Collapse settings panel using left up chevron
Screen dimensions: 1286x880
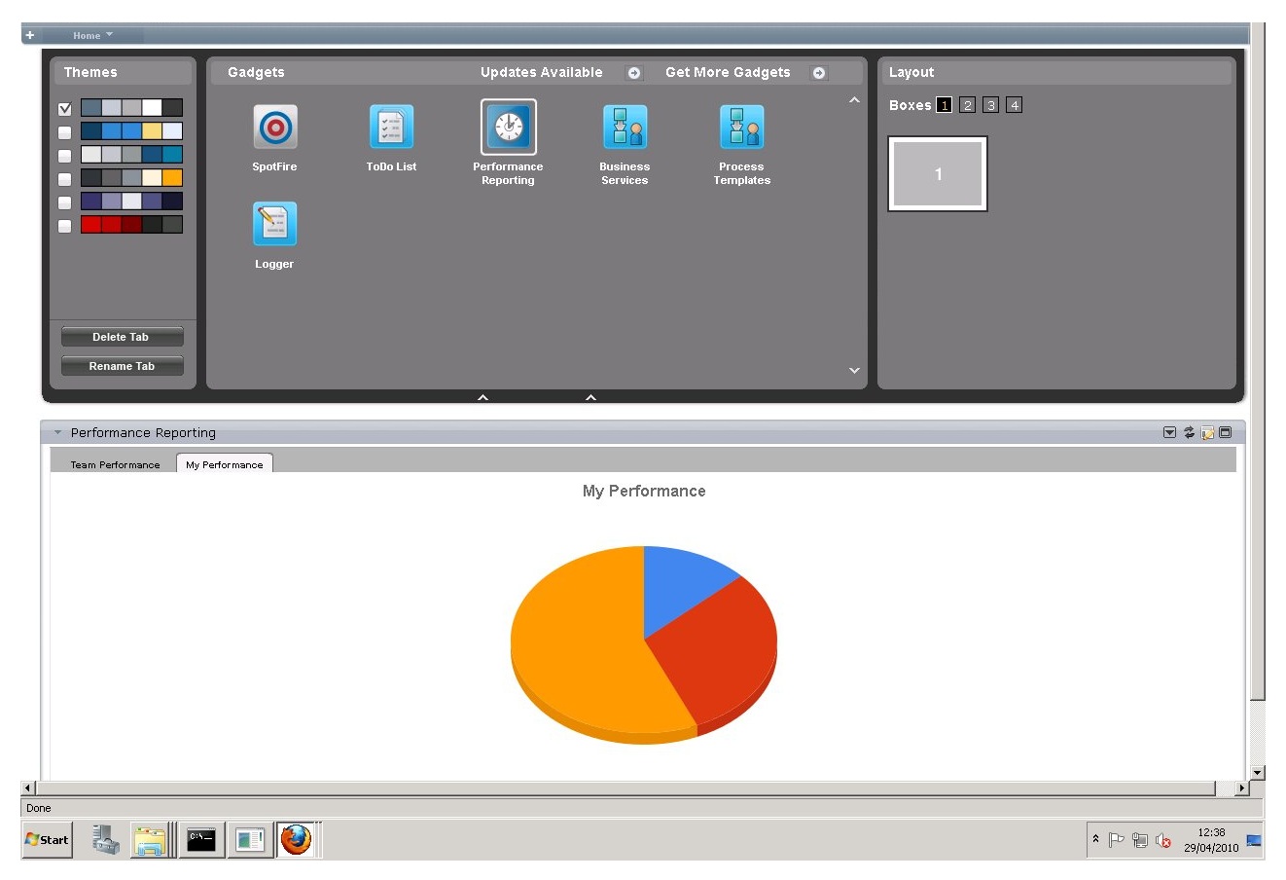click(x=482, y=397)
